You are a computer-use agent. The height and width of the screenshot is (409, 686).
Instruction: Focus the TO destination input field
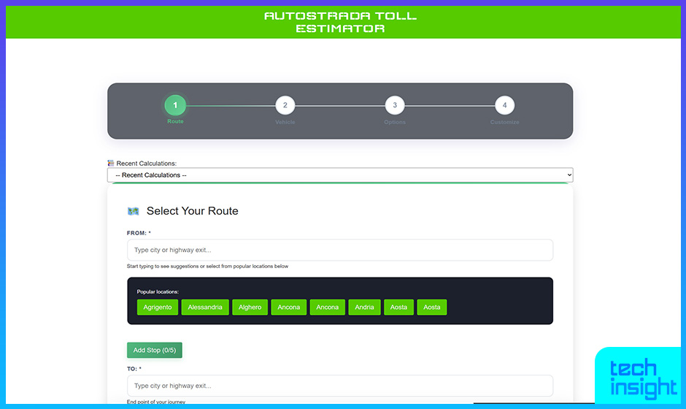click(x=339, y=386)
